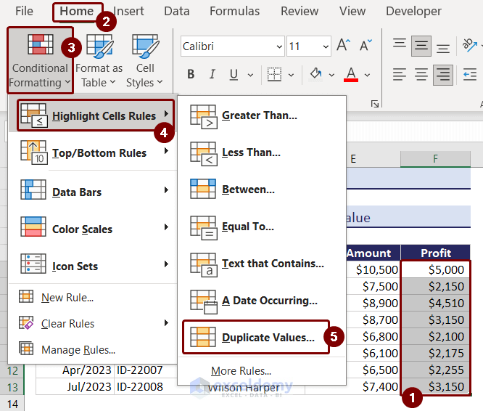Expand the Clear Rules submenu arrow
This screenshot has width=483, height=411.
(x=166, y=323)
